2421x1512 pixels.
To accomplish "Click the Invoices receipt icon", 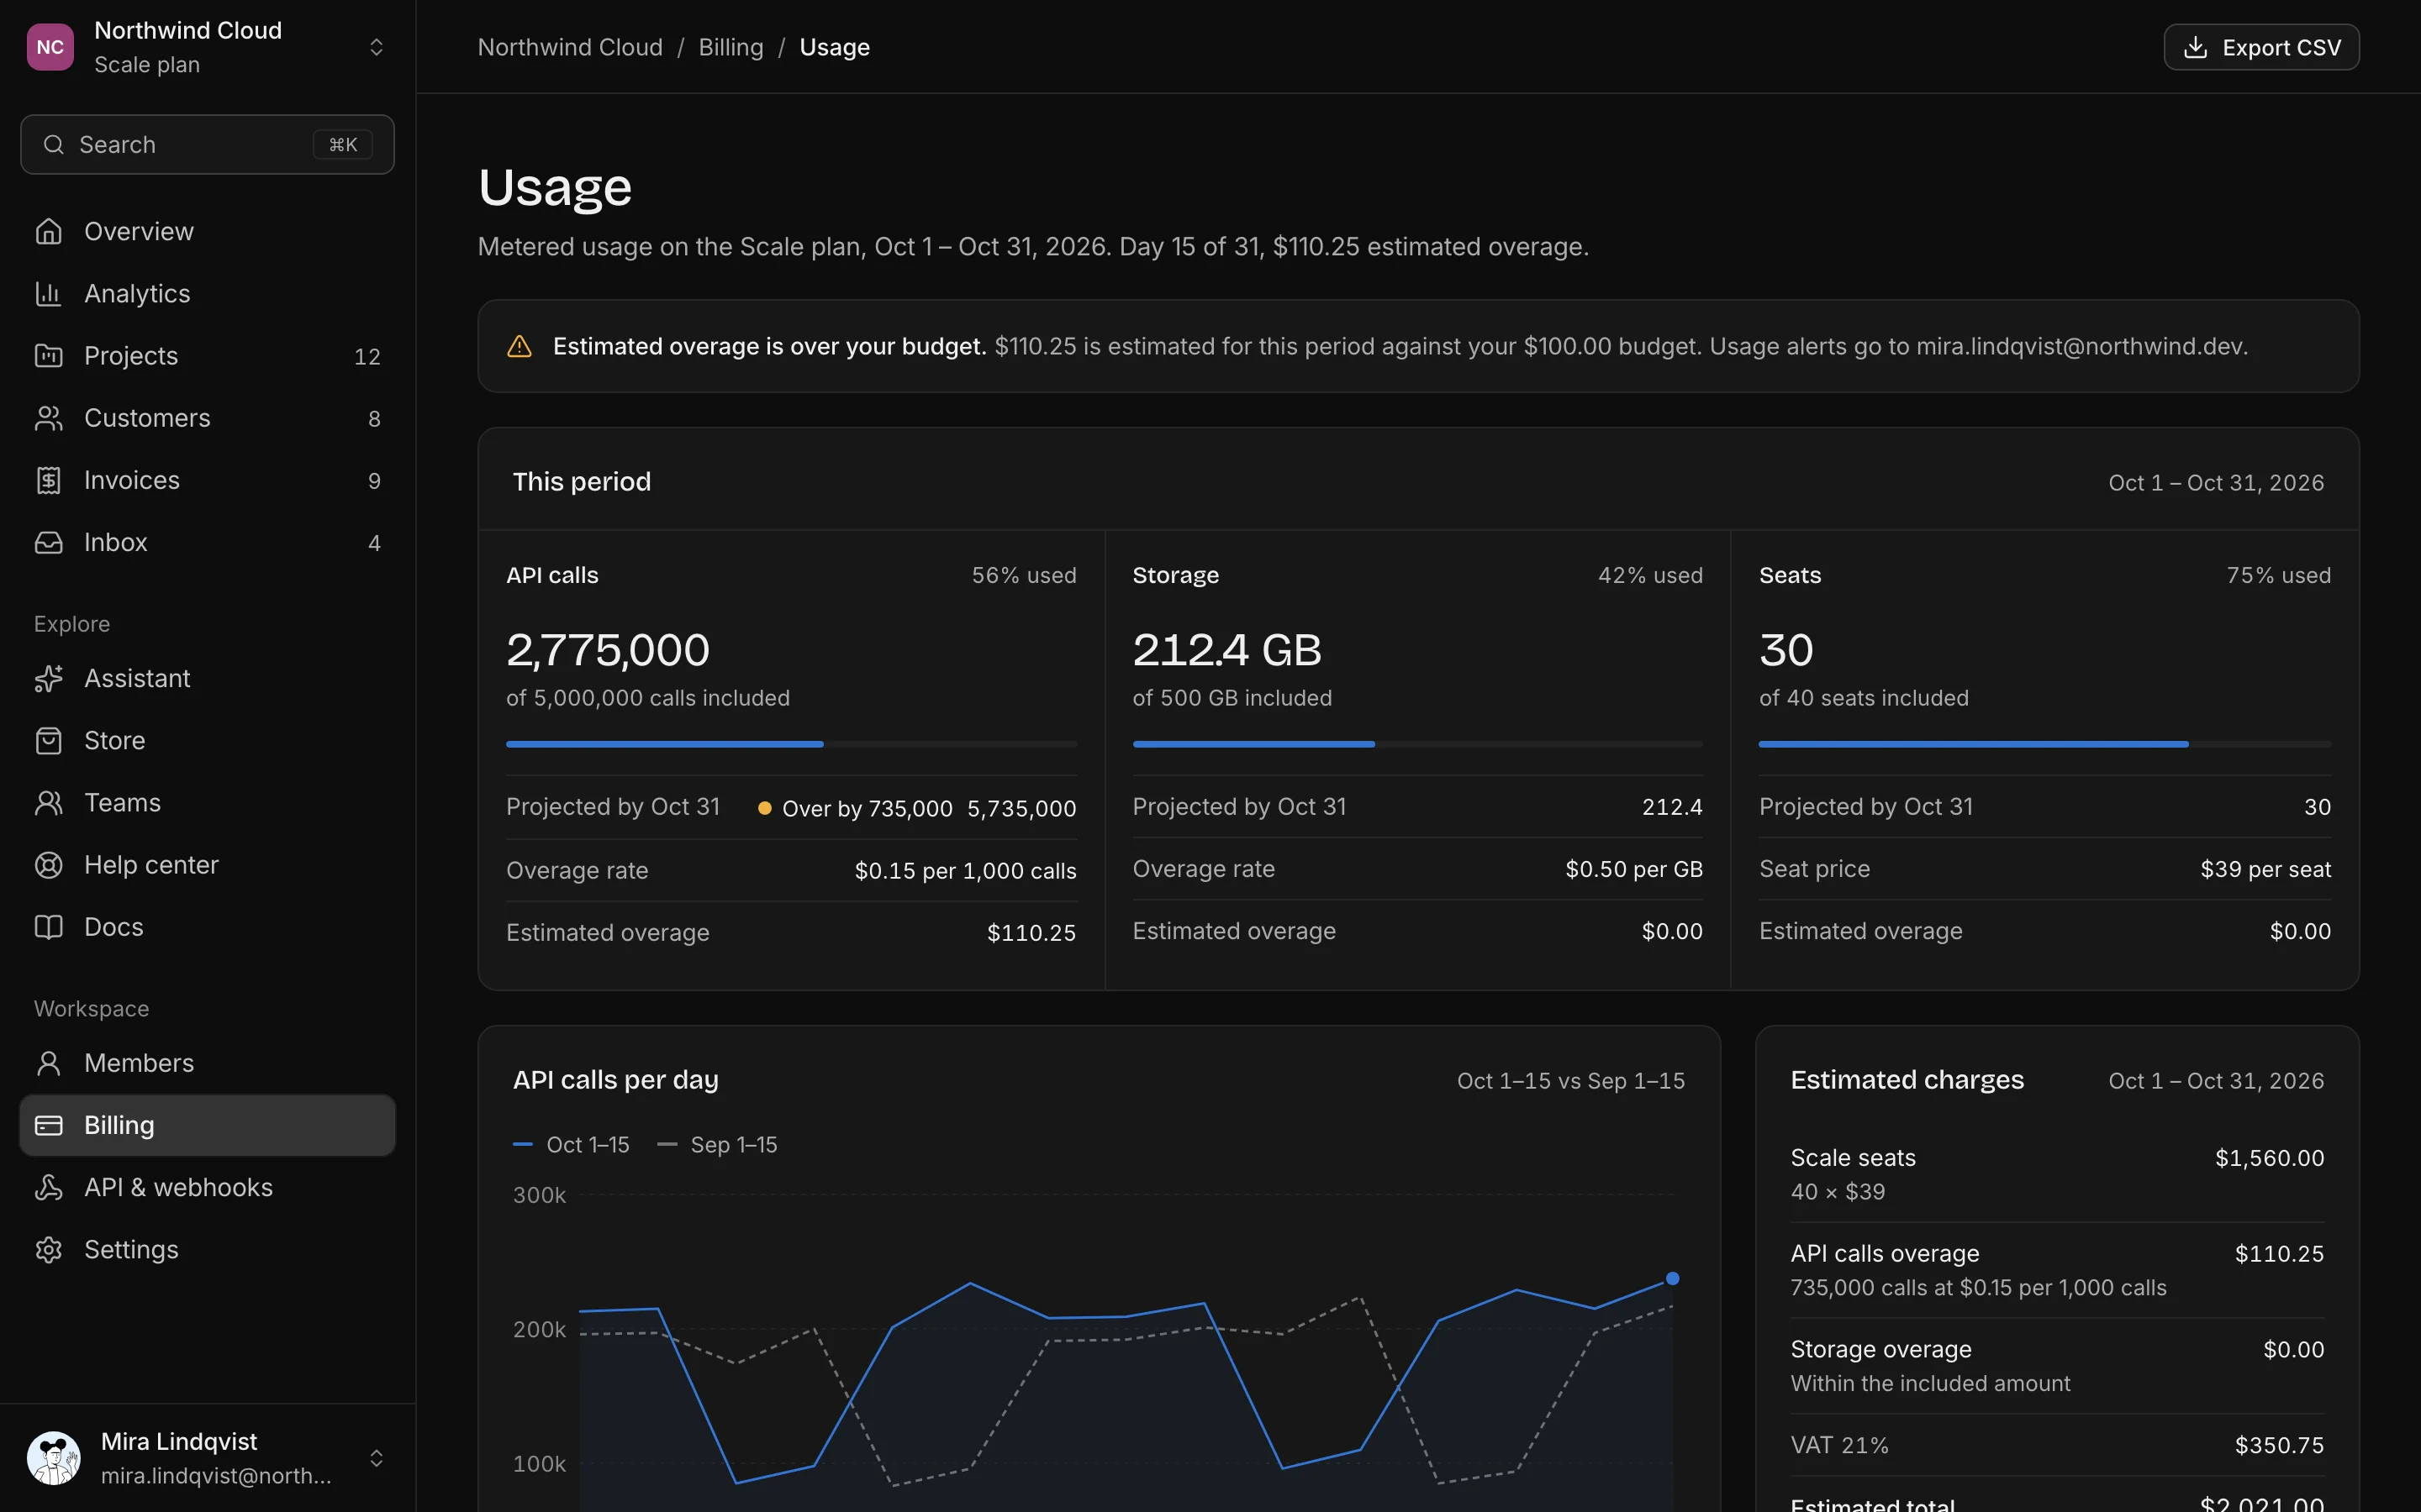I will coord(48,480).
